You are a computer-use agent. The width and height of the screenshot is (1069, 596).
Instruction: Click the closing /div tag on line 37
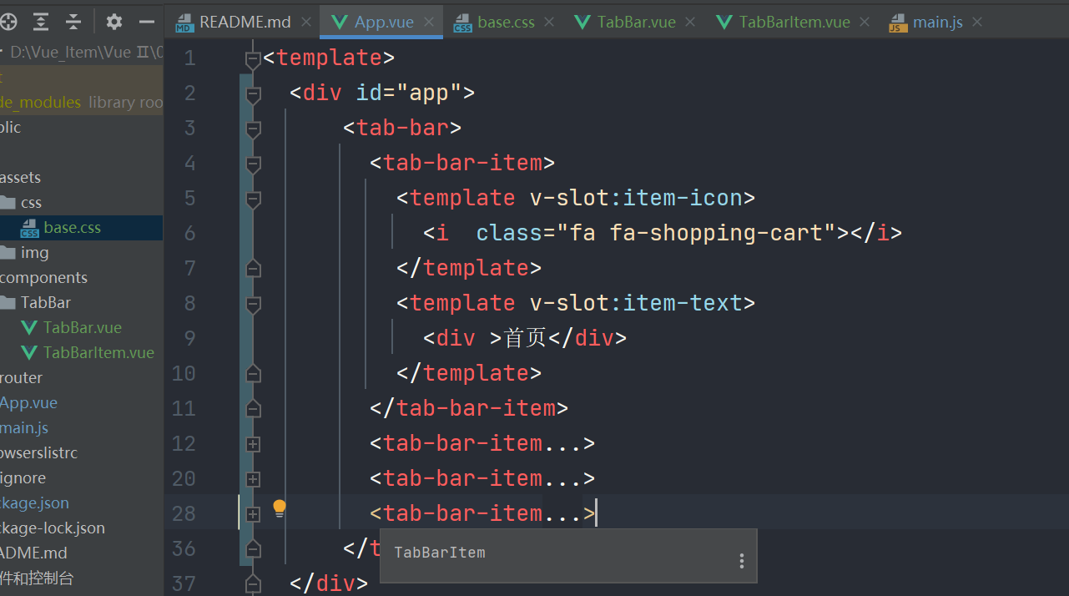(329, 583)
